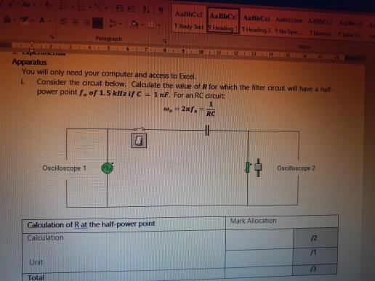Apply the No Spacing style

click(289, 25)
